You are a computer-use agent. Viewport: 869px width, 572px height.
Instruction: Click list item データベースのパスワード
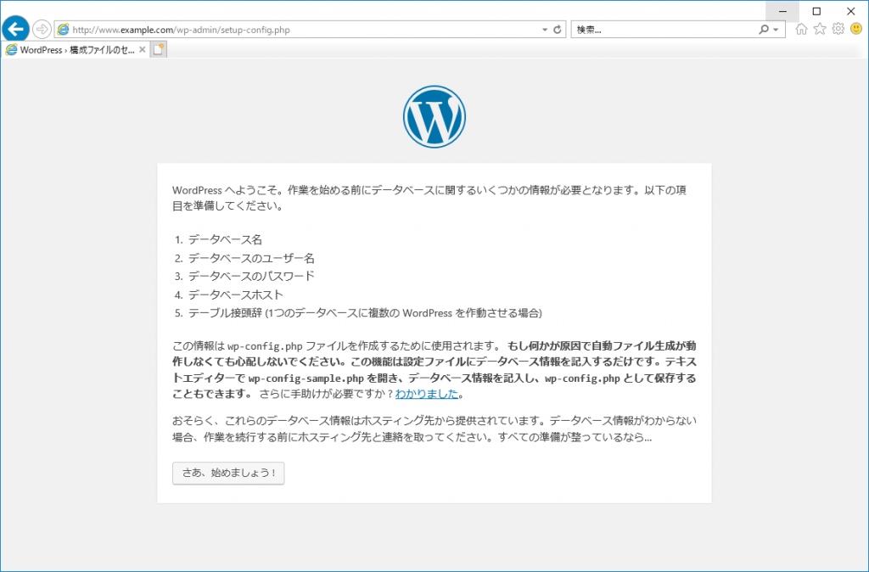coord(251,276)
